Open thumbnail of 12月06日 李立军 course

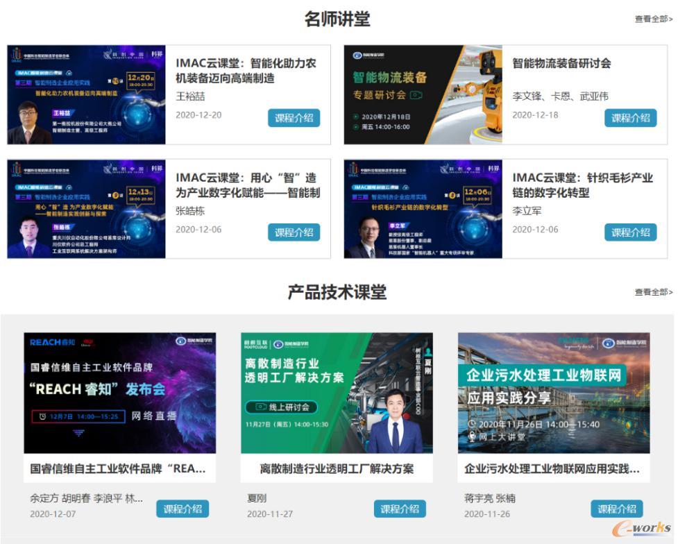[423, 209]
